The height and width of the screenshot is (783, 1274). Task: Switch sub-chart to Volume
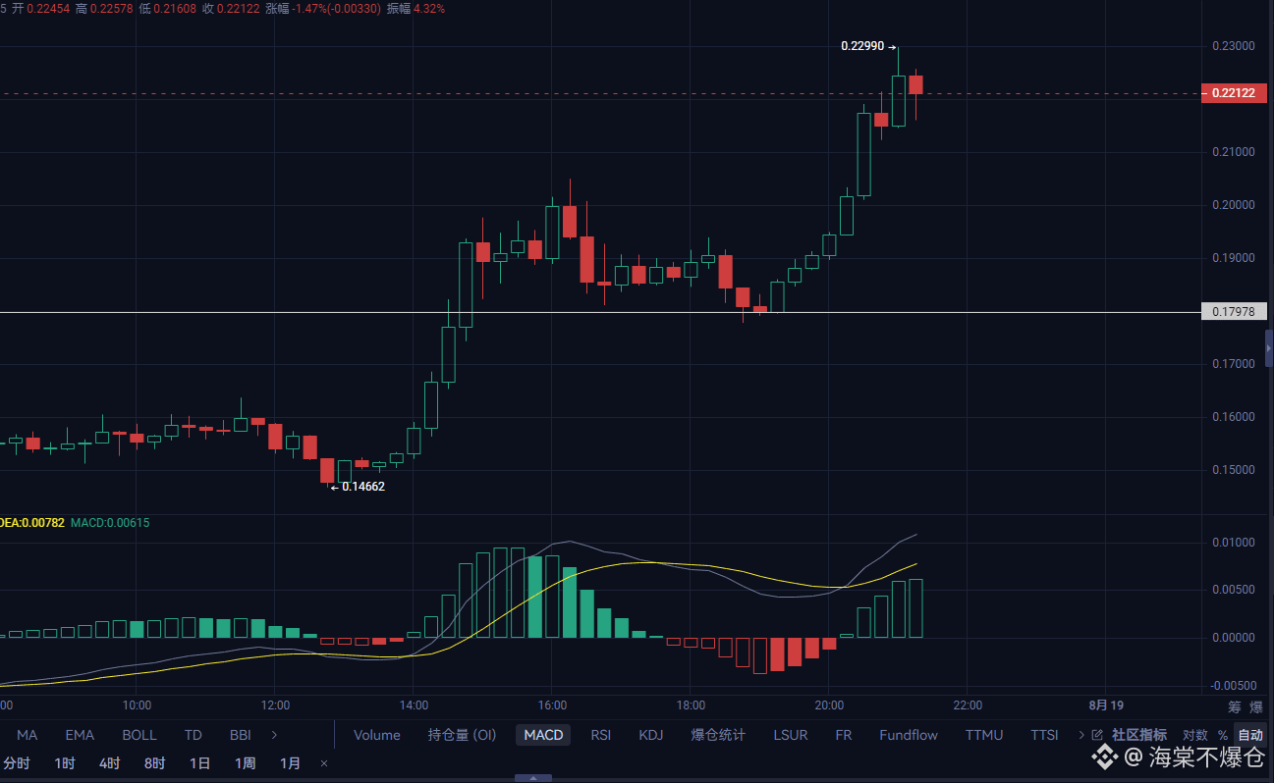(377, 735)
